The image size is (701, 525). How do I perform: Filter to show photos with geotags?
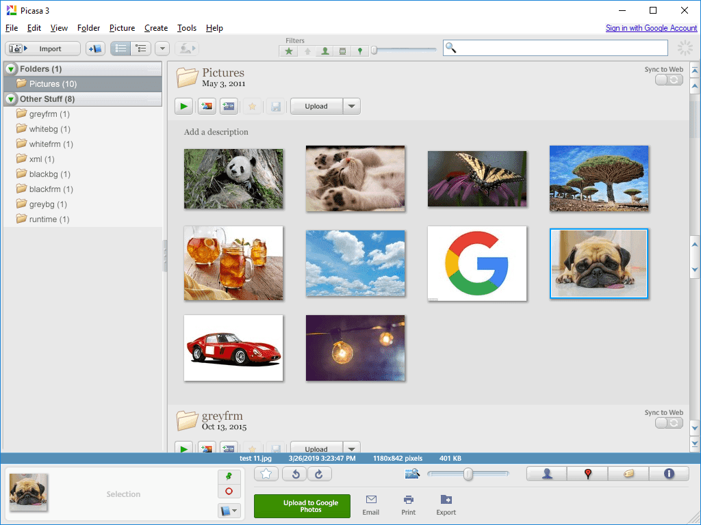(x=360, y=51)
